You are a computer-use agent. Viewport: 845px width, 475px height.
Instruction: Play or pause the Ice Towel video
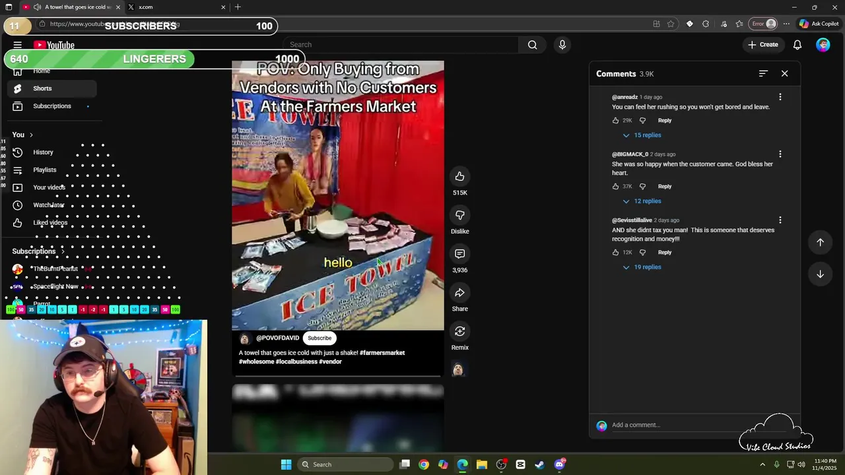click(338, 195)
